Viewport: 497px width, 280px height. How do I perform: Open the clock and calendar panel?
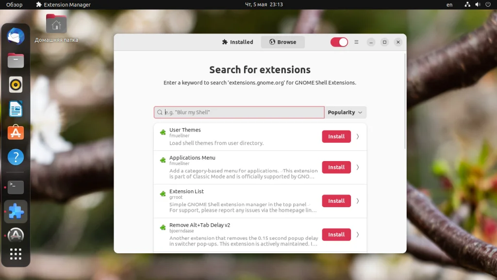[264, 4]
